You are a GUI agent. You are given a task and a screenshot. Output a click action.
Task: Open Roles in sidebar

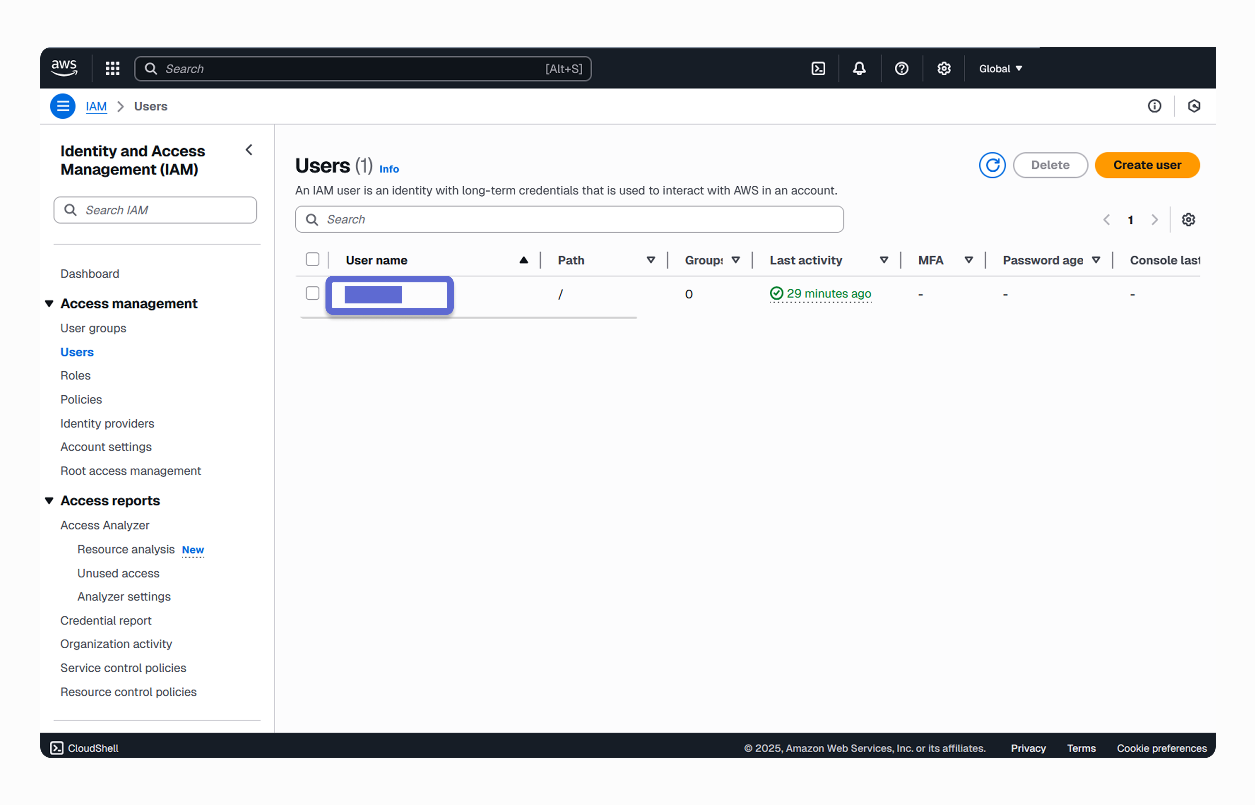[75, 375]
